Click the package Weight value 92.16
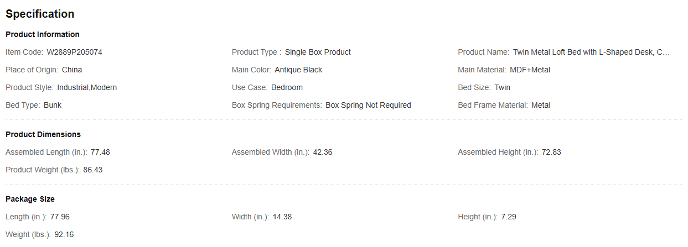 click(x=64, y=234)
